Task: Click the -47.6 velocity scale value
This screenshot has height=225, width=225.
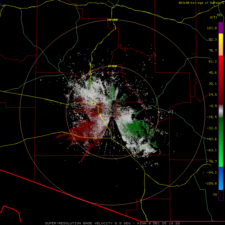Action: [212, 139]
